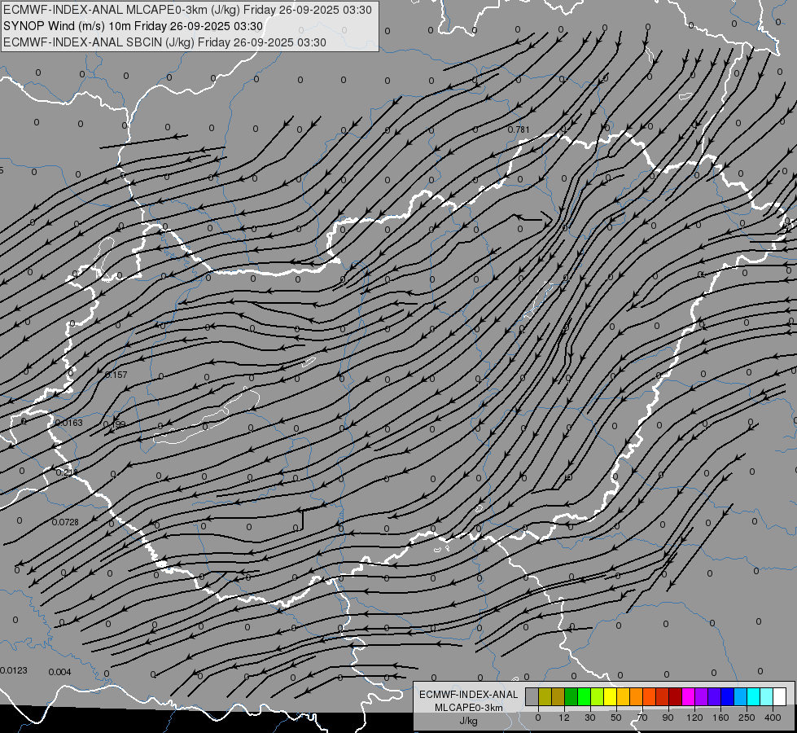The width and height of the screenshot is (797, 733).
Task: Click the 0.0123 value label
Action: click(14, 670)
